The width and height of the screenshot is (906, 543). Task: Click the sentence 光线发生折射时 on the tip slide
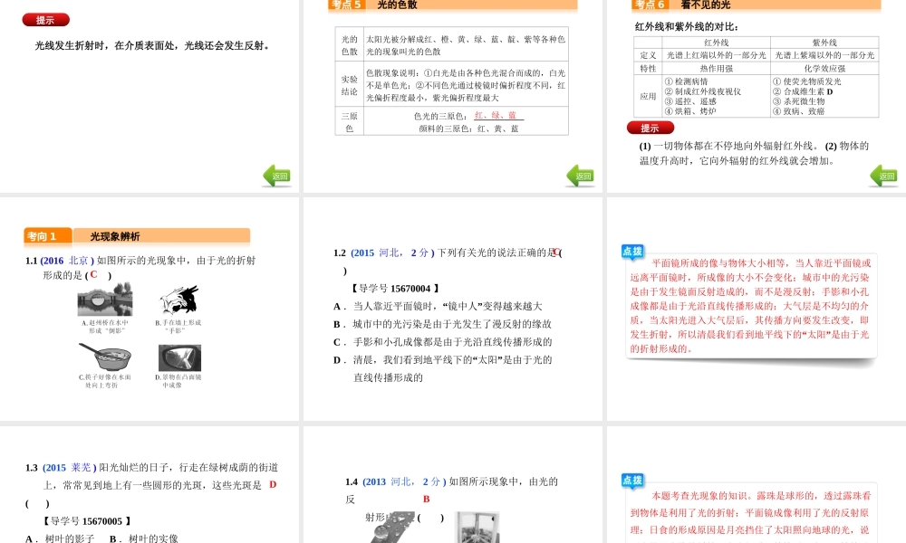[152, 45]
